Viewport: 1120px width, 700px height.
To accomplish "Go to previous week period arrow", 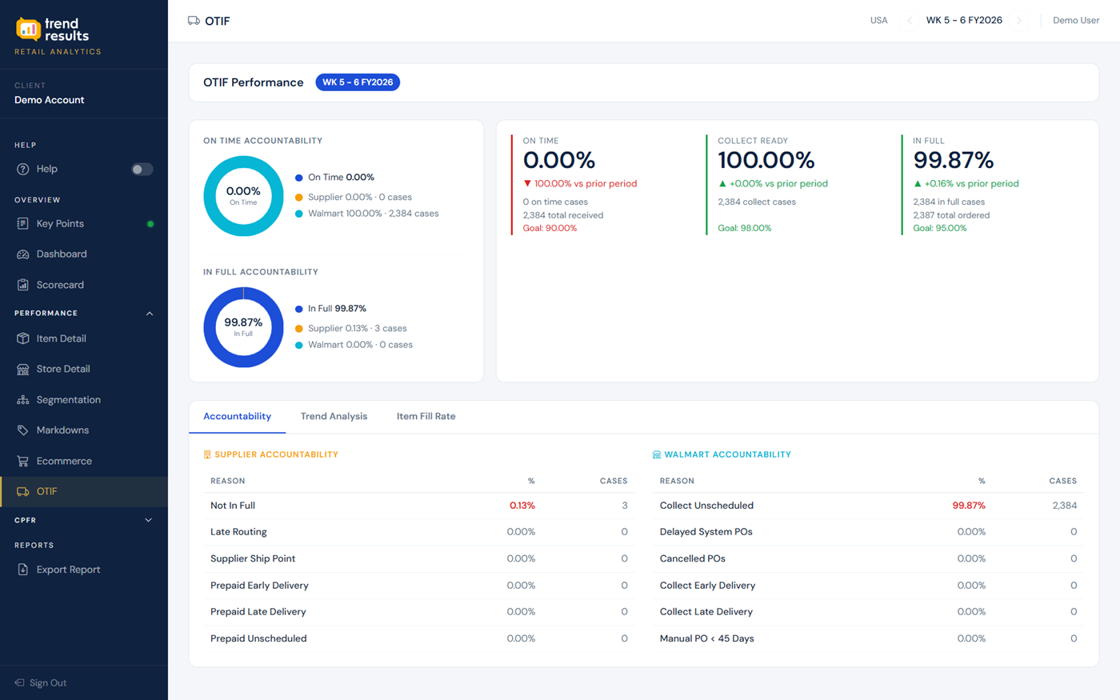I will [x=910, y=21].
